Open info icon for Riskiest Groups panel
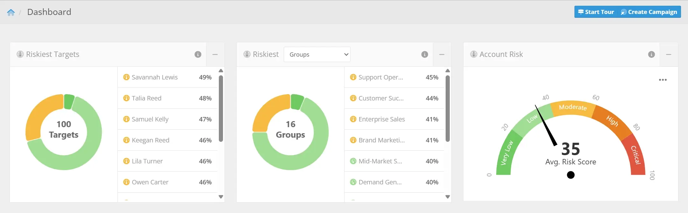This screenshot has height=213, width=688. [x=425, y=54]
